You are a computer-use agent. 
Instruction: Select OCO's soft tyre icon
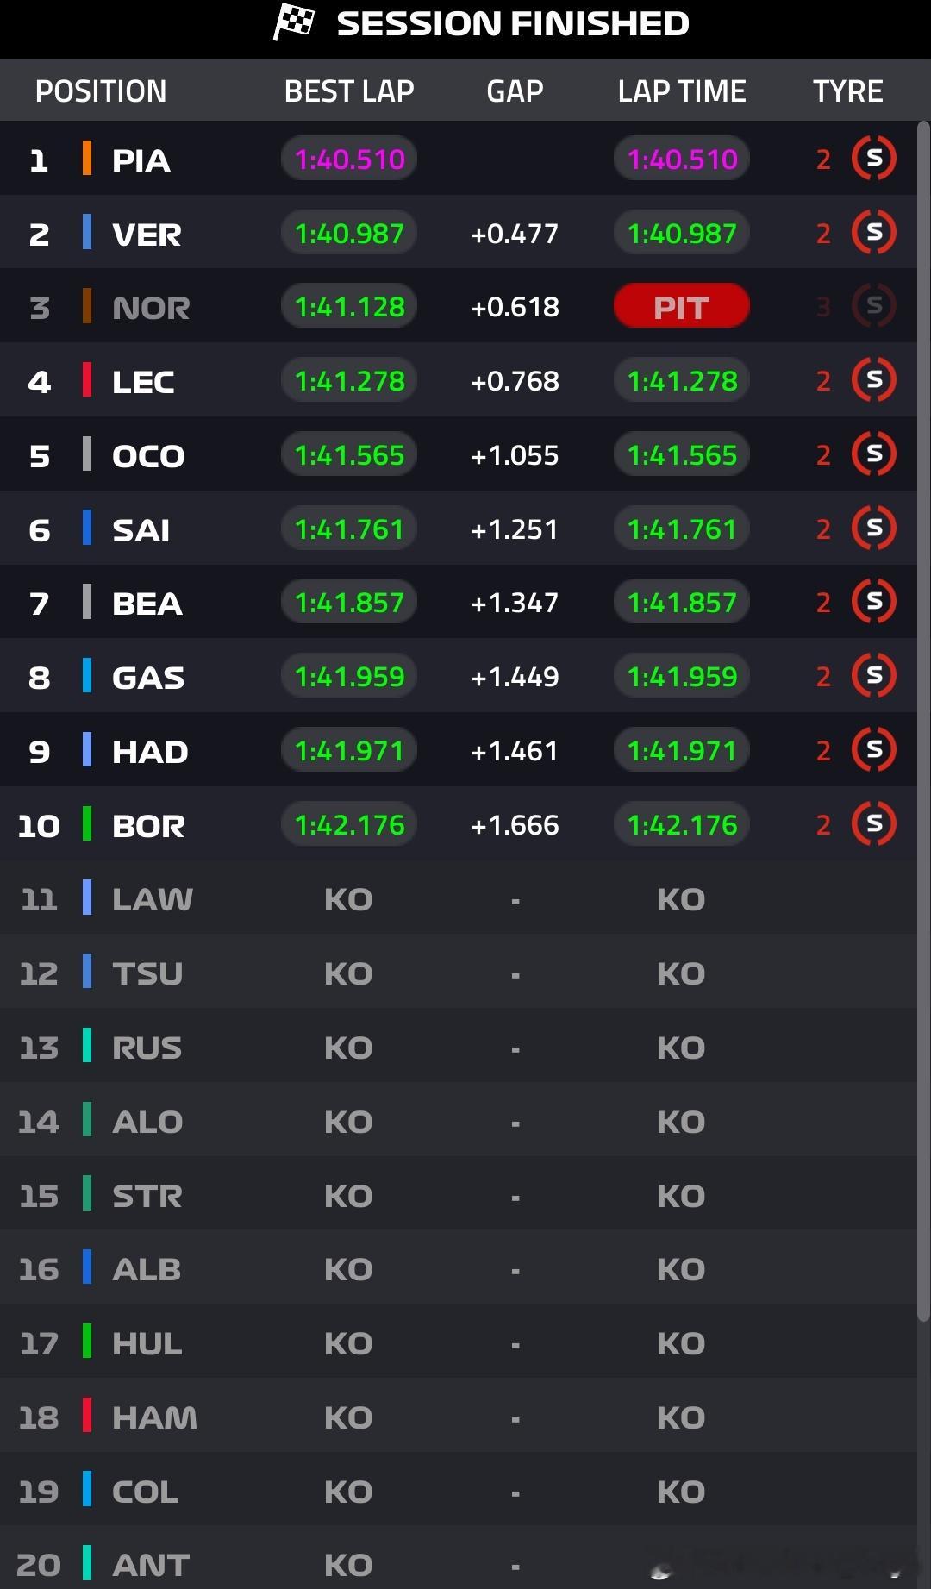(874, 454)
